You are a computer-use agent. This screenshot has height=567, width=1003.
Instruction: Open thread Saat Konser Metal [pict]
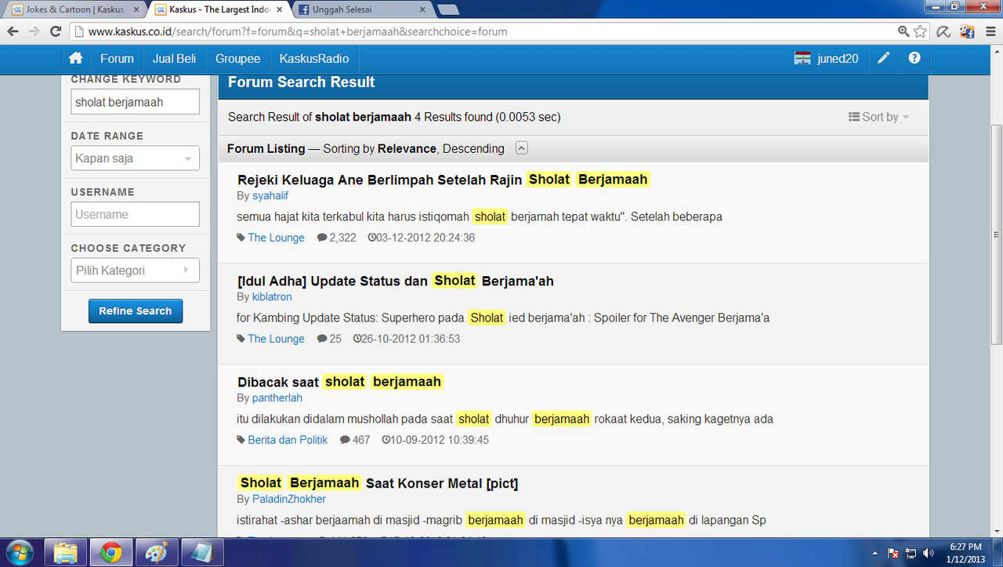(x=378, y=483)
